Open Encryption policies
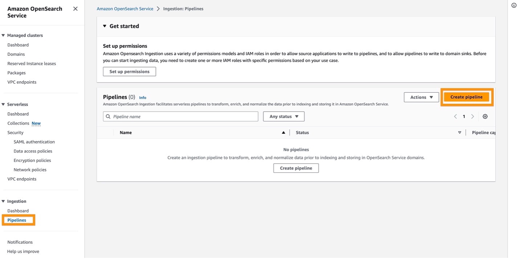The height and width of the screenshot is (259, 519). pyautogui.click(x=32, y=160)
